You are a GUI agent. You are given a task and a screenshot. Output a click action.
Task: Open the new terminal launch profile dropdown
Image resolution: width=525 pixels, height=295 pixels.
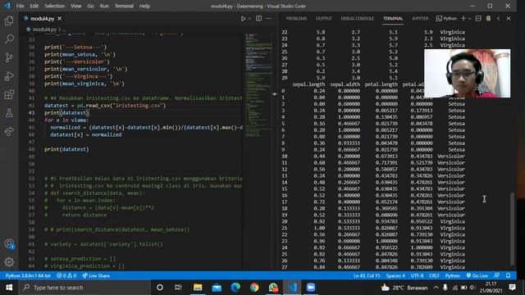coord(470,18)
